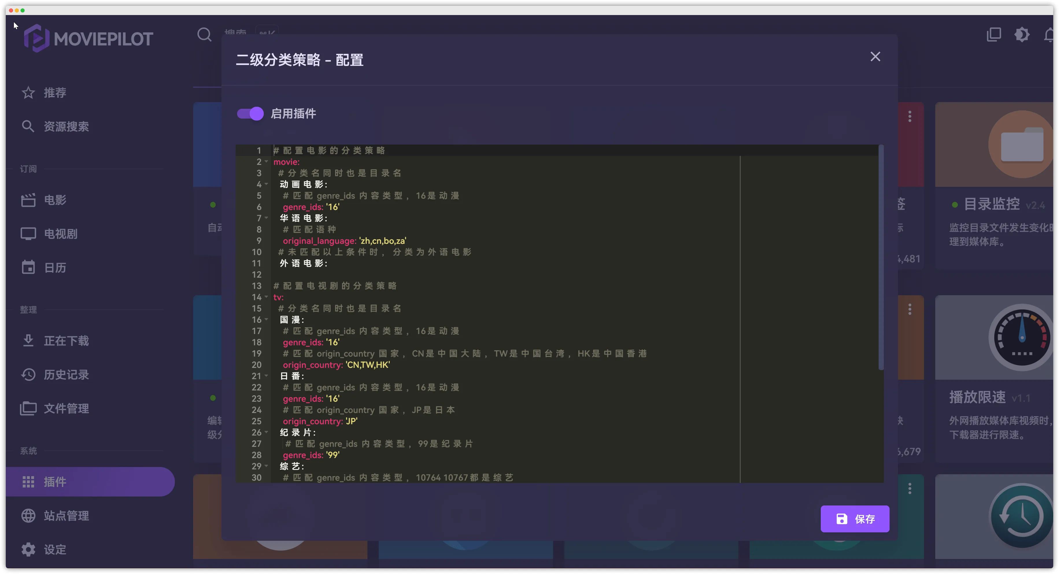Open 站点管理 page
The image size is (1059, 574).
click(90, 516)
